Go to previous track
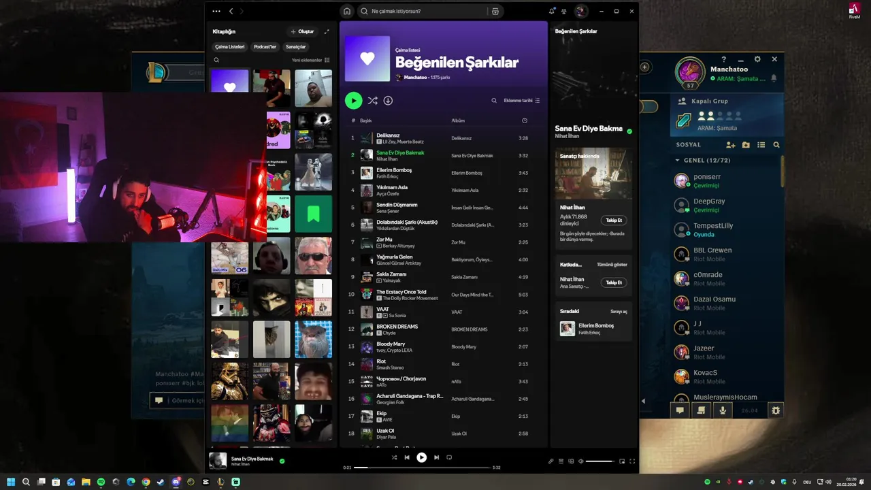The height and width of the screenshot is (490, 871). tap(407, 457)
